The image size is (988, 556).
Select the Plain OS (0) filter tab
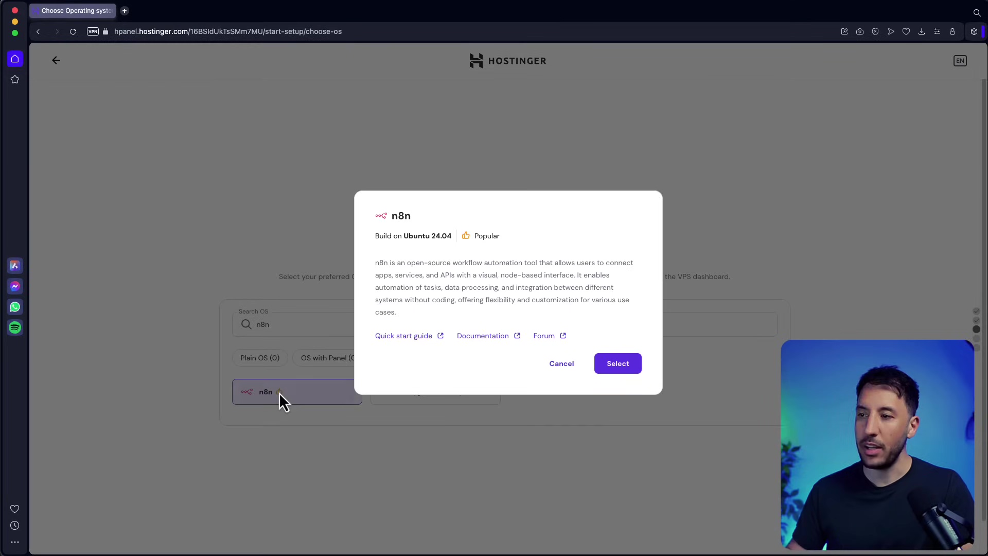coord(260,358)
